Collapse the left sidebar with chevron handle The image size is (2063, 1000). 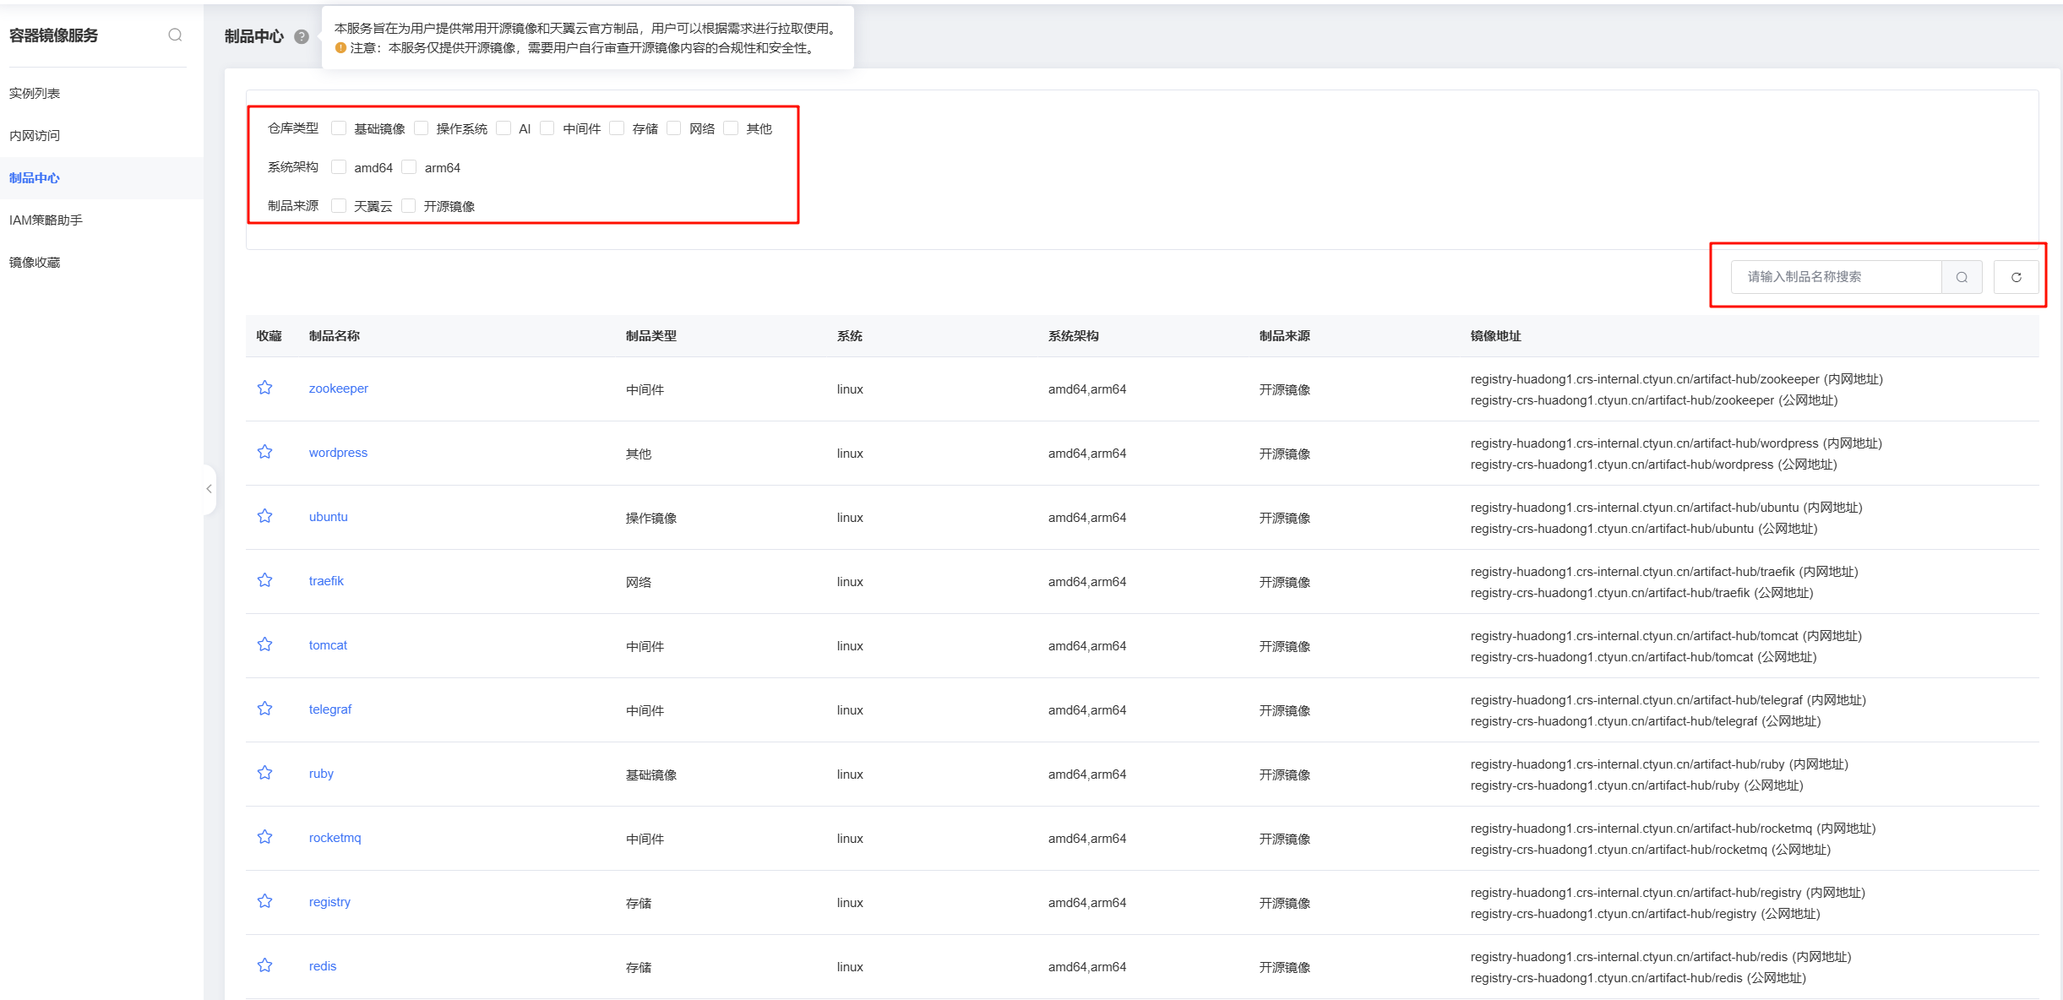(x=209, y=489)
